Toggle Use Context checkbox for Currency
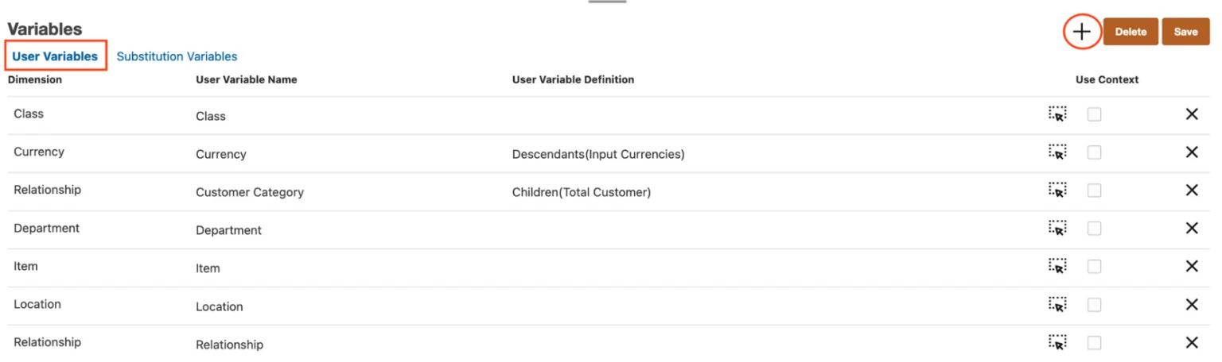Viewport: 1222px width, 362px height. (x=1094, y=152)
